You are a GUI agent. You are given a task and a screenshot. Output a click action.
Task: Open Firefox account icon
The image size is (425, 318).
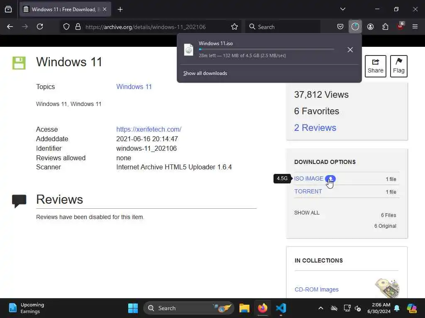(x=370, y=27)
